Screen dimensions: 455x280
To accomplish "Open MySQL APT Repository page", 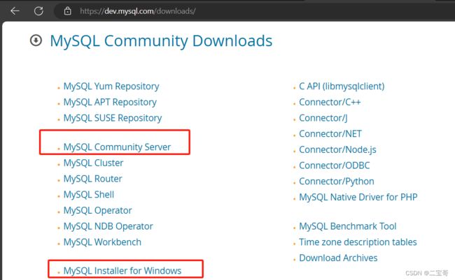I will [110, 102].
